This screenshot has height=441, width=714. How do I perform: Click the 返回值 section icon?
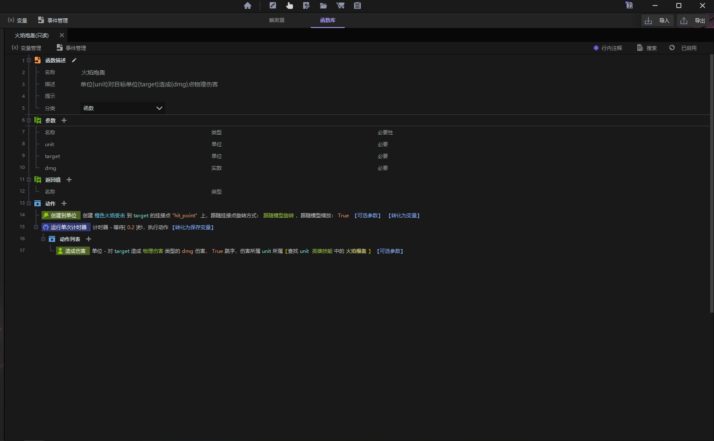coord(38,180)
